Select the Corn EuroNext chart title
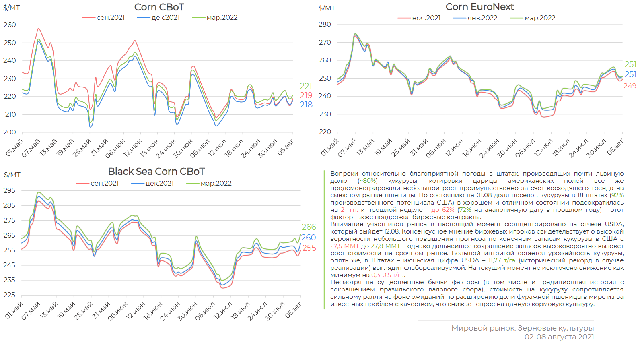The height and width of the screenshot is (341, 640). point(479,7)
